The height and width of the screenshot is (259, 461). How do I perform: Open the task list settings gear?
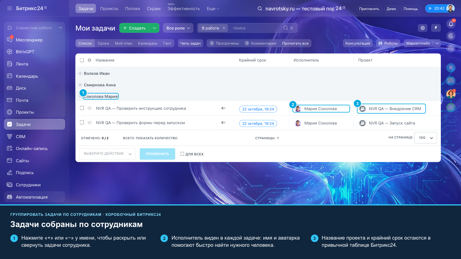click(x=423, y=28)
